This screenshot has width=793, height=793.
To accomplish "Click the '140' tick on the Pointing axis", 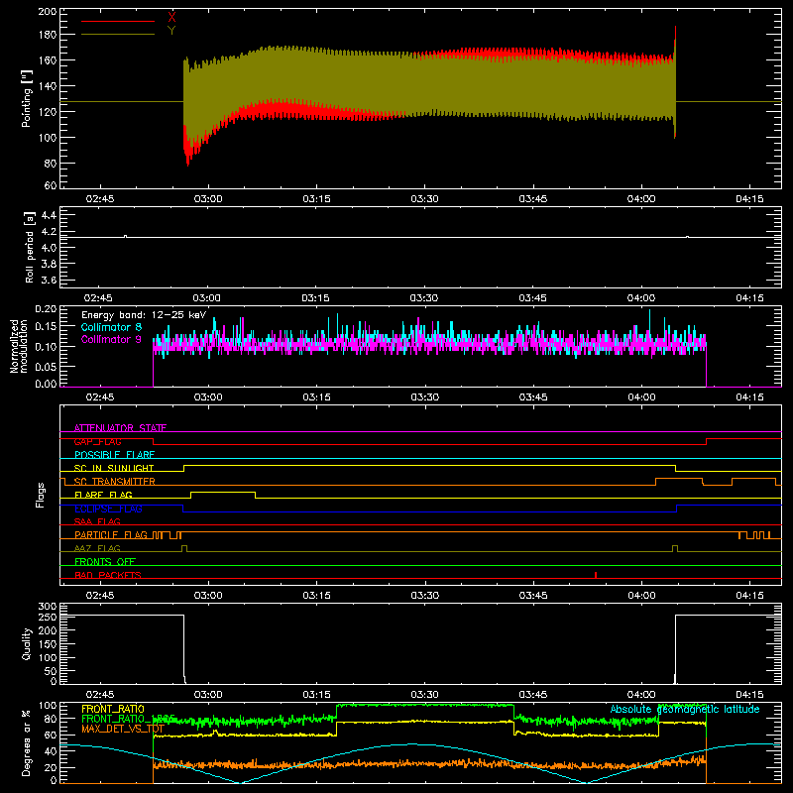I will (47, 86).
